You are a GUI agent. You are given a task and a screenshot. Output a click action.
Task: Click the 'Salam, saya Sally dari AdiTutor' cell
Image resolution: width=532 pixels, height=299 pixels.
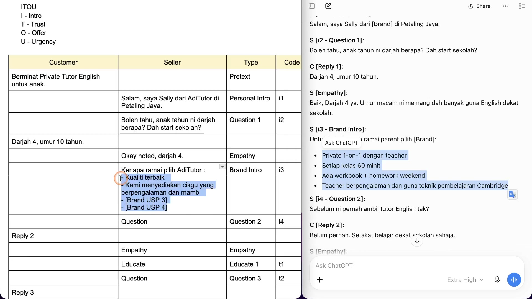point(172,102)
